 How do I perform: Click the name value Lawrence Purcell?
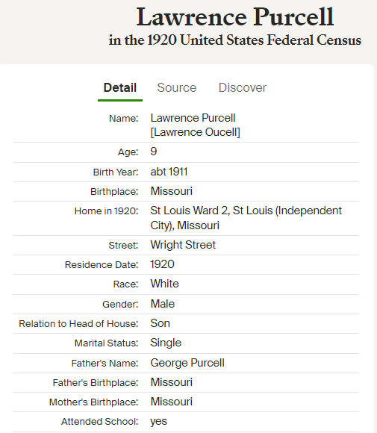coord(193,118)
